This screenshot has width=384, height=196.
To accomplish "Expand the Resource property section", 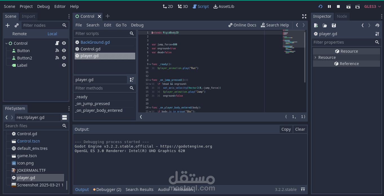I will click(347, 57).
